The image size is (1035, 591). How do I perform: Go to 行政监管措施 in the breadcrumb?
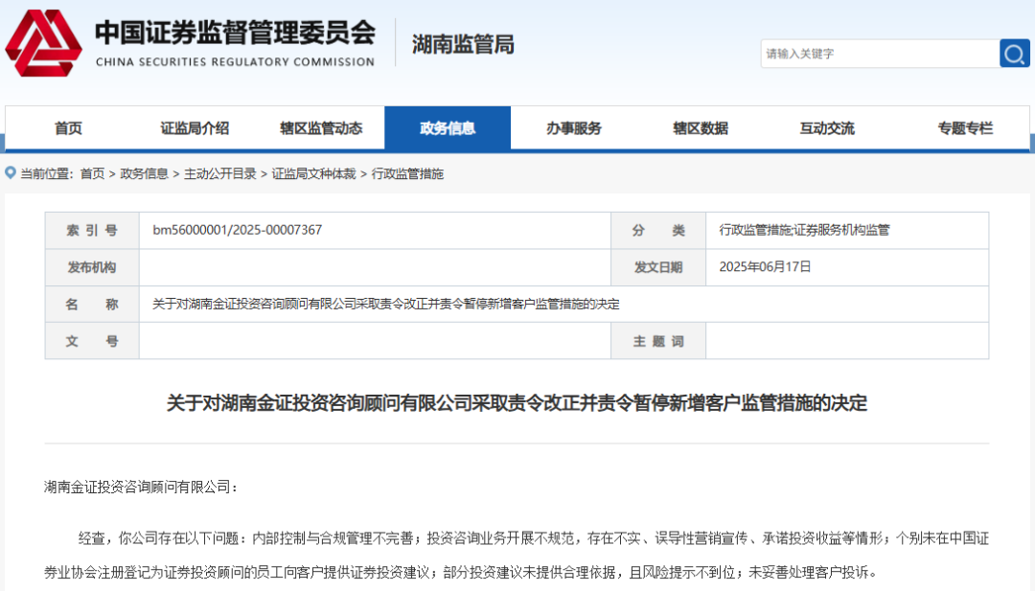point(407,173)
